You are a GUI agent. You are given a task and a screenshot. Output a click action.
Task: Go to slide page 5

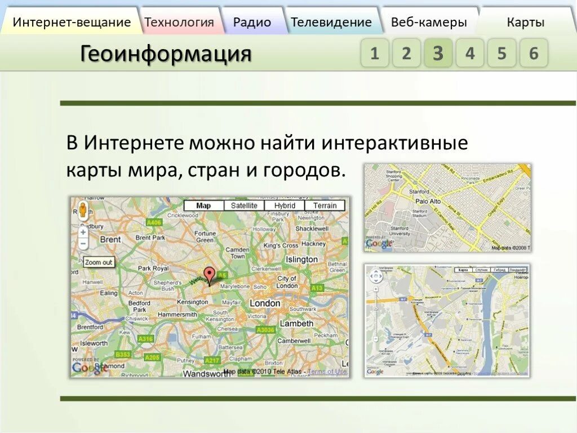click(501, 53)
